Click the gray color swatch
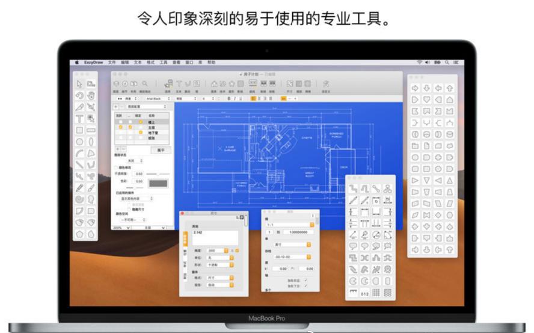 tap(158, 183)
